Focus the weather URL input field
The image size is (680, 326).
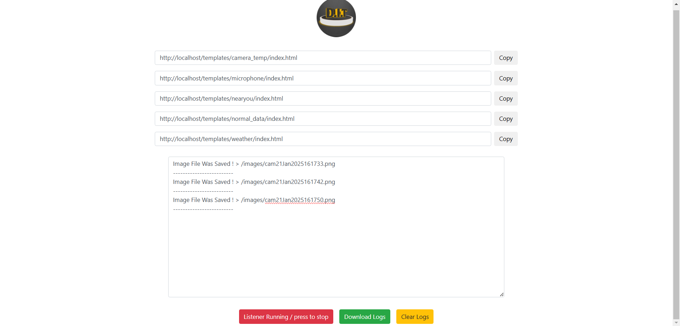click(x=322, y=139)
